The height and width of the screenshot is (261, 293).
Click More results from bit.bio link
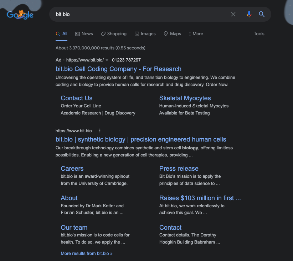pyautogui.click(x=87, y=254)
